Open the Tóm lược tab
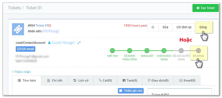This screenshot has height=98, width=222. tap(27, 80)
